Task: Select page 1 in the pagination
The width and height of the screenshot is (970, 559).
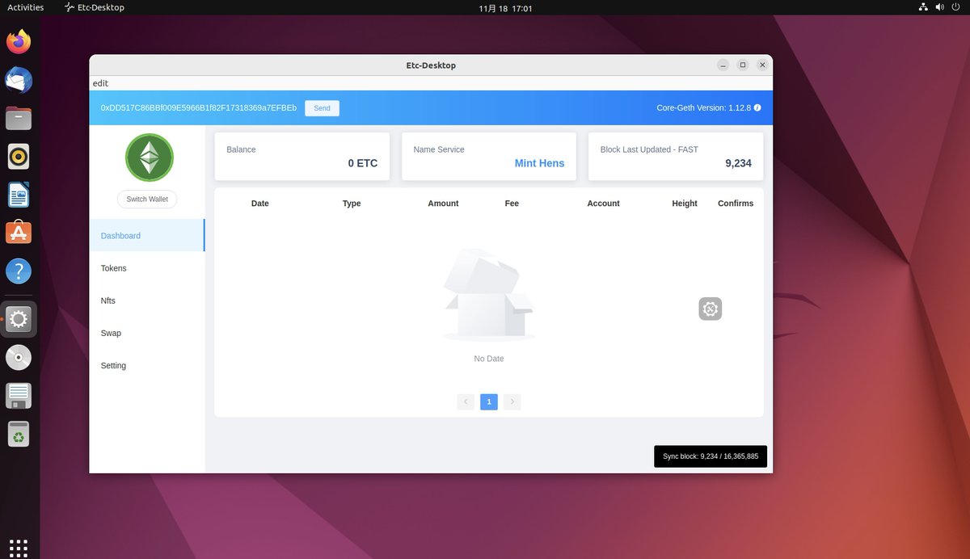Action: pos(489,401)
